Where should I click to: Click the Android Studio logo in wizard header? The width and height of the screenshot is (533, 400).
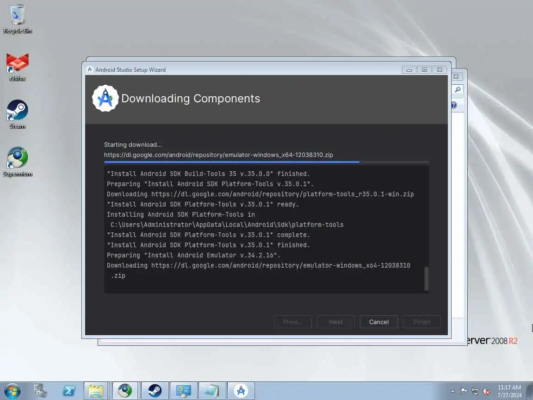pos(105,98)
